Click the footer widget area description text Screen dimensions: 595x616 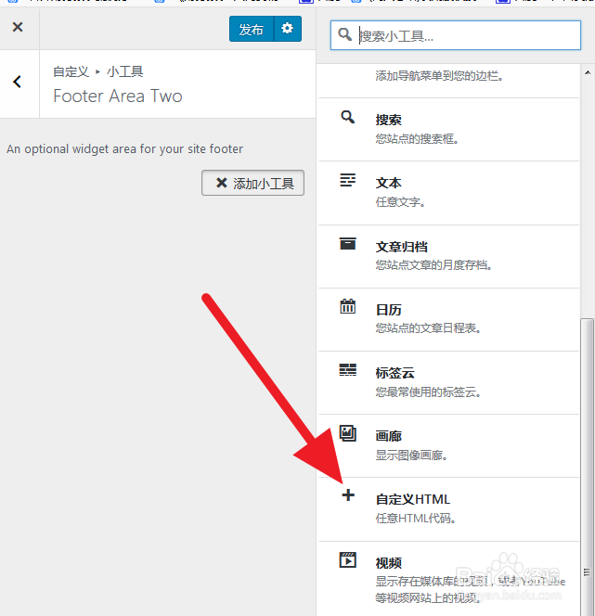click(124, 148)
